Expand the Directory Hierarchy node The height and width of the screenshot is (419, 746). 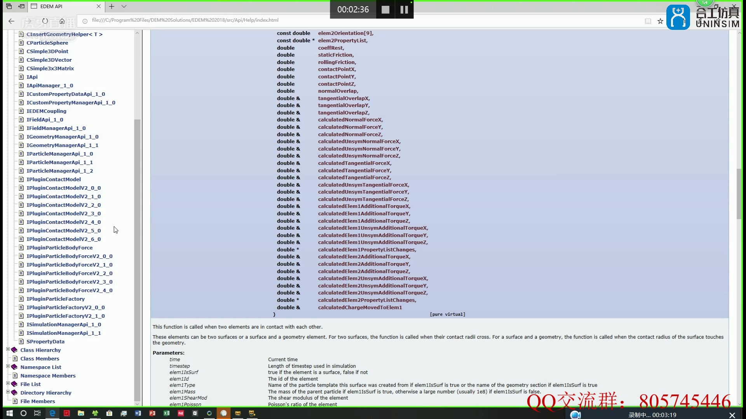pos(8,392)
